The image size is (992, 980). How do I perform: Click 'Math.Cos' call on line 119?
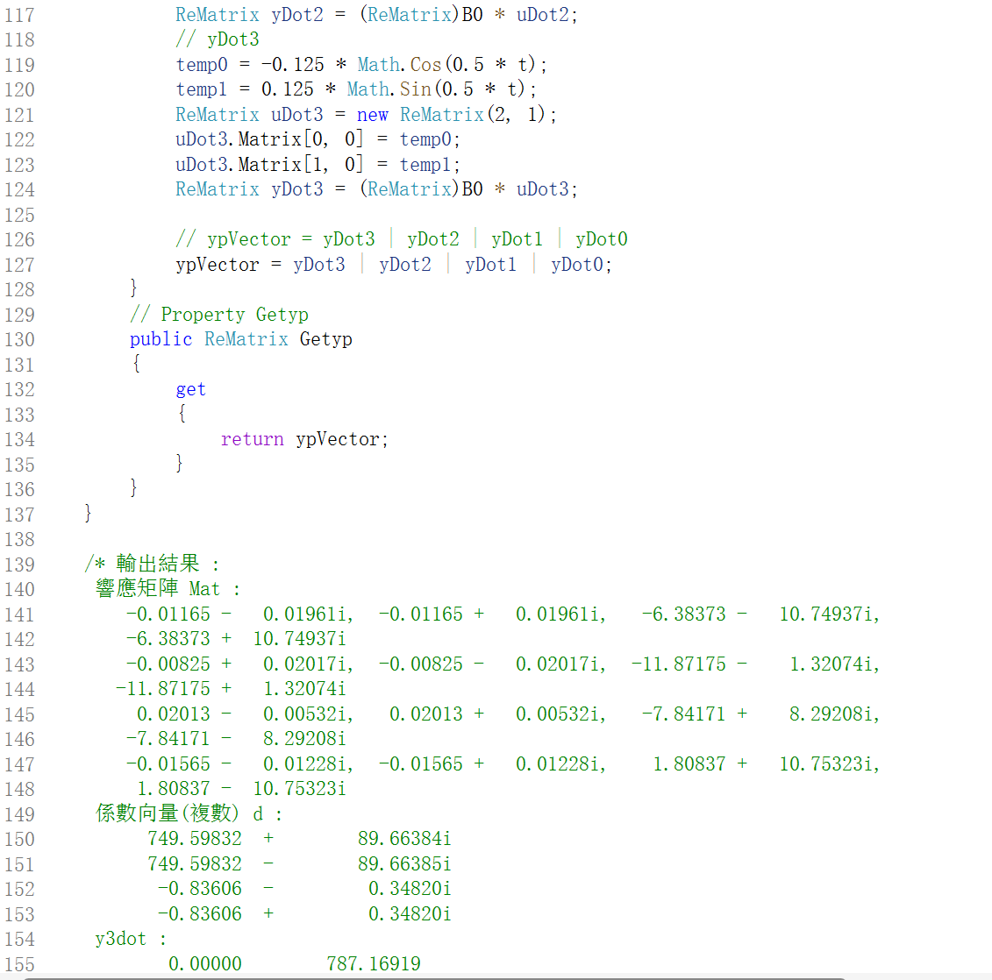(x=399, y=65)
